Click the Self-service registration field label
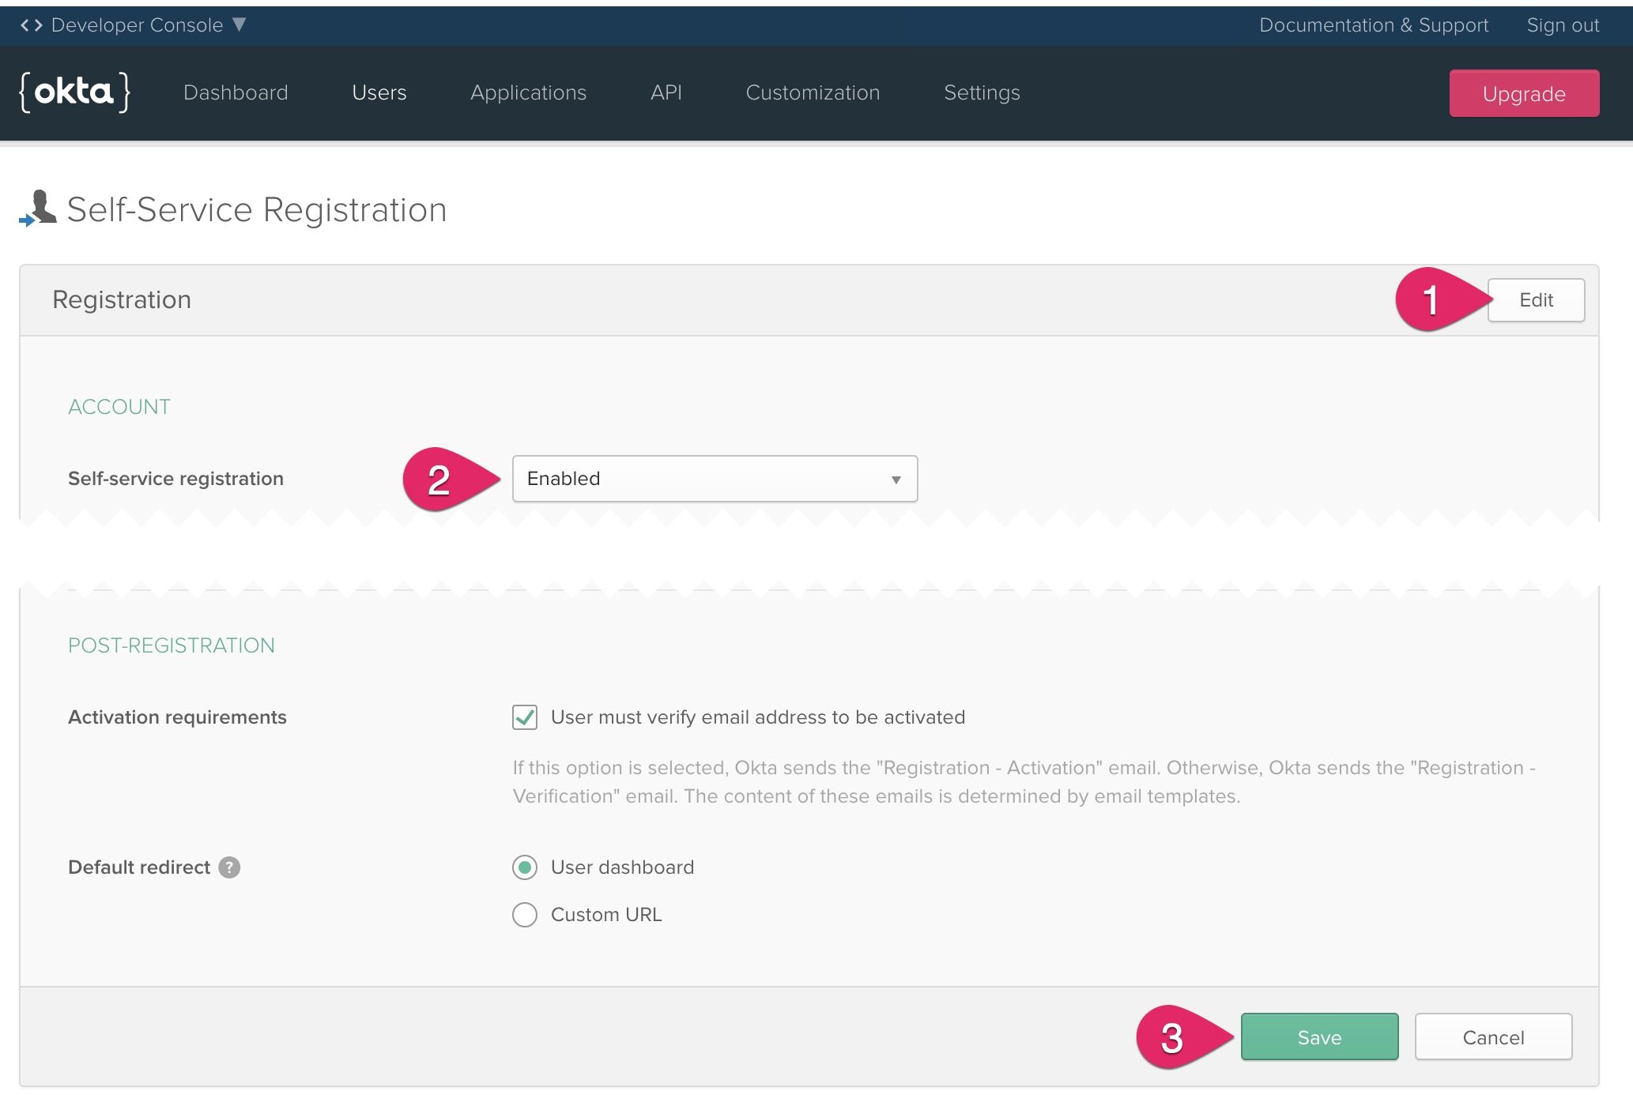This screenshot has width=1633, height=1106. tap(175, 479)
